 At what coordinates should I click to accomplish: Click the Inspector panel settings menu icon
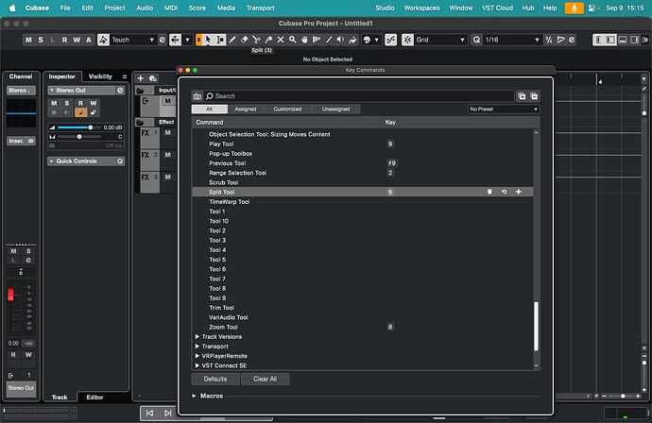point(125,76)
